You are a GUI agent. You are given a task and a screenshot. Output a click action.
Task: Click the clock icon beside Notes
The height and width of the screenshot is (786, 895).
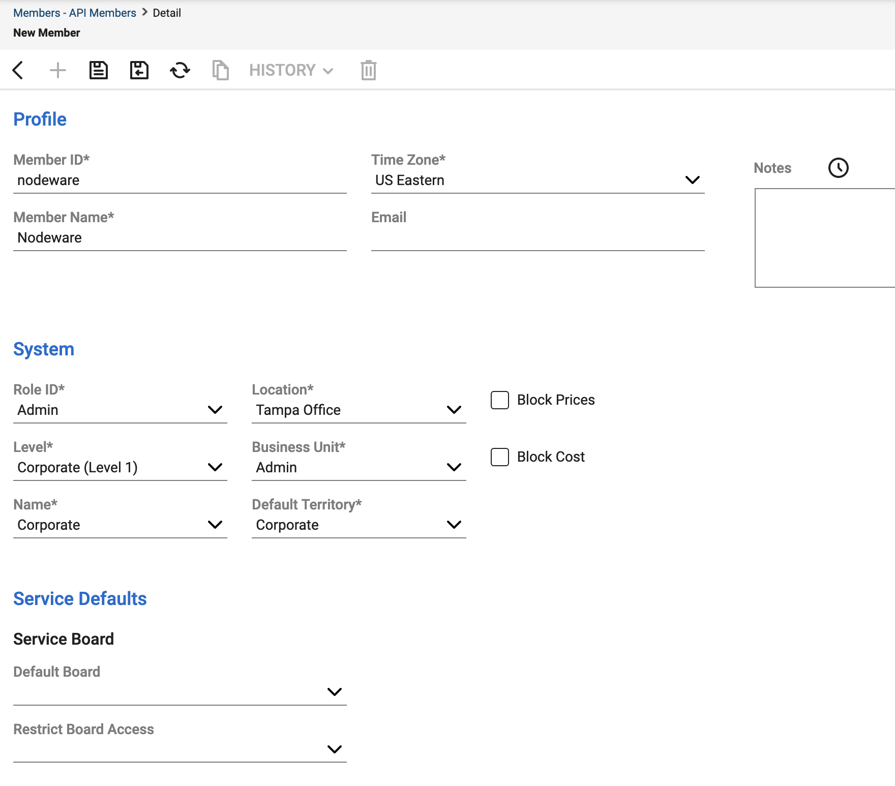pyautogui.click(x=839, y=168)
